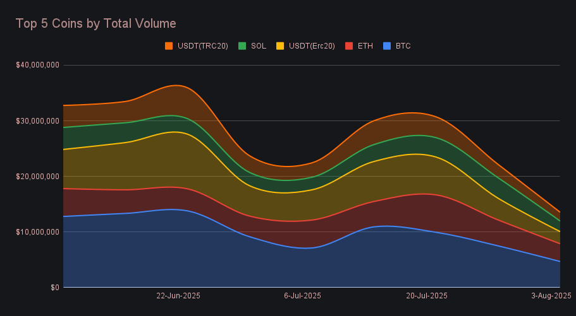The width and height of the screenshot is (576, 316).
Task: Click the orange USDT(TRC20) legend swatch
Action: tap(169, 46)
